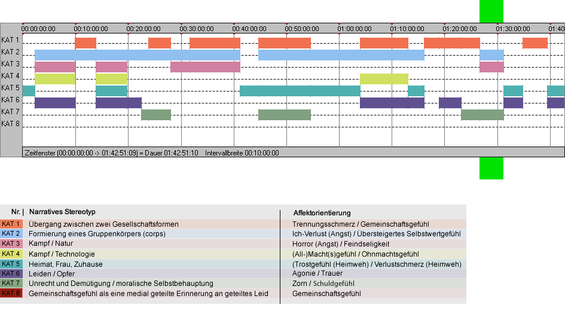Select the 'Zorn / Schuldgefühl' affect text

point(323,284)
